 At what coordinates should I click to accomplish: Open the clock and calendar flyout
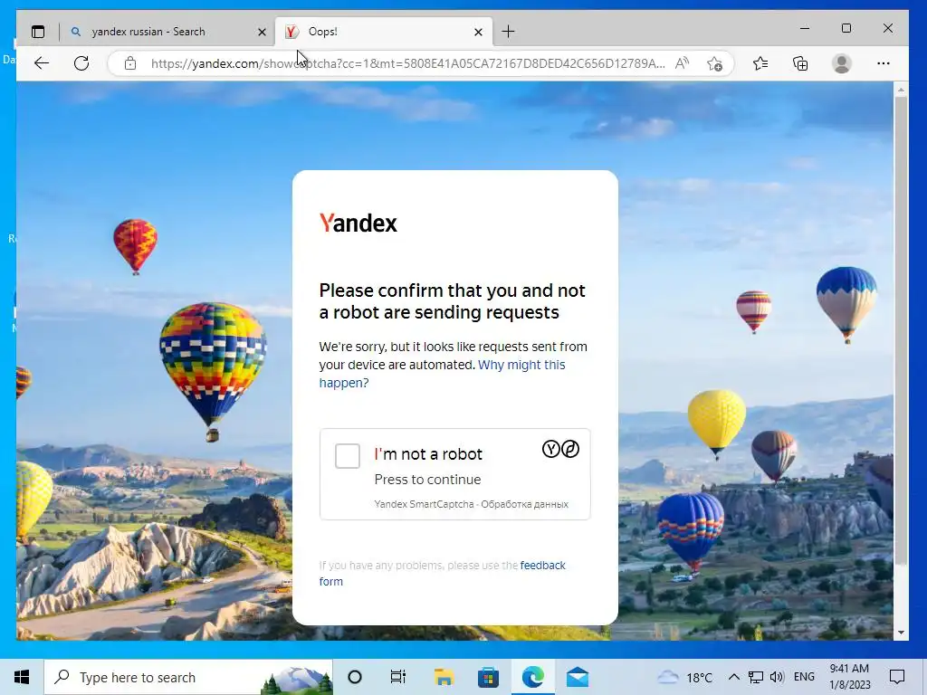coord(849,677)
